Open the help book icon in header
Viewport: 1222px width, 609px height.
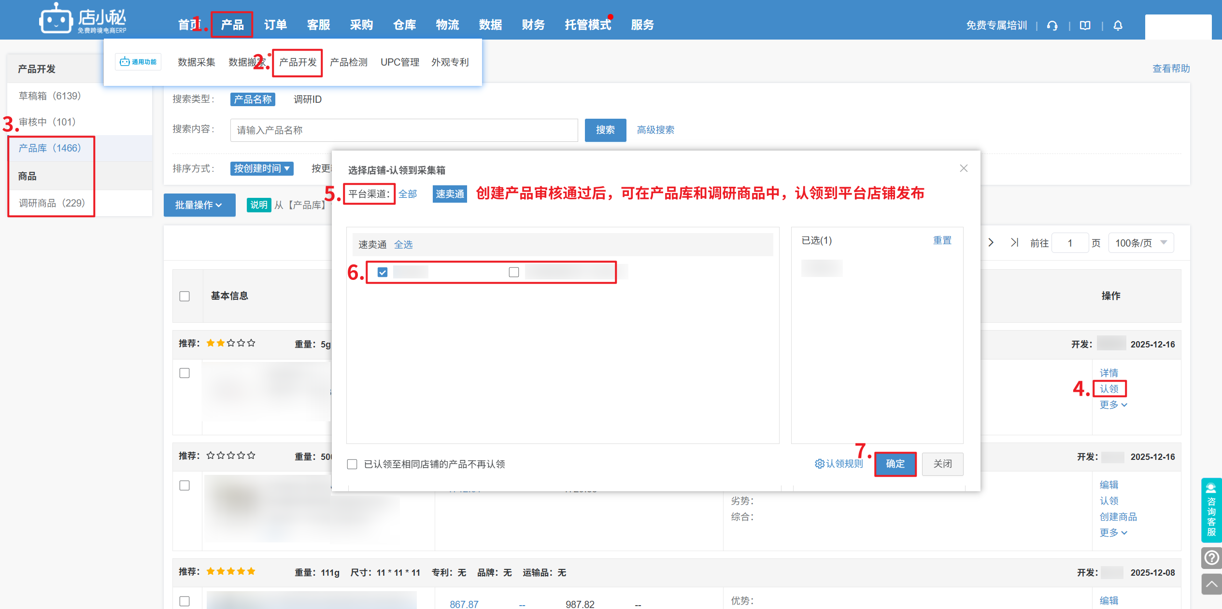pyautogui.click(x=1085, y=26)
